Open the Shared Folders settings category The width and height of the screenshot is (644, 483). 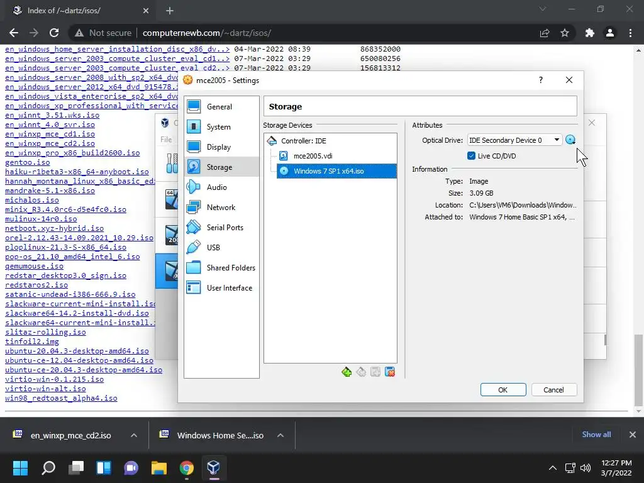coord(221,268)
